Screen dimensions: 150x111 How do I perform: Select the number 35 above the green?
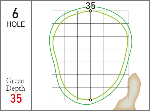tap(91, 6)
